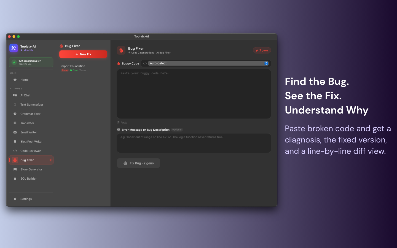Click the Fix Bug · 2 gens button
The image size is (397, 248).
(x=138, y=163)
